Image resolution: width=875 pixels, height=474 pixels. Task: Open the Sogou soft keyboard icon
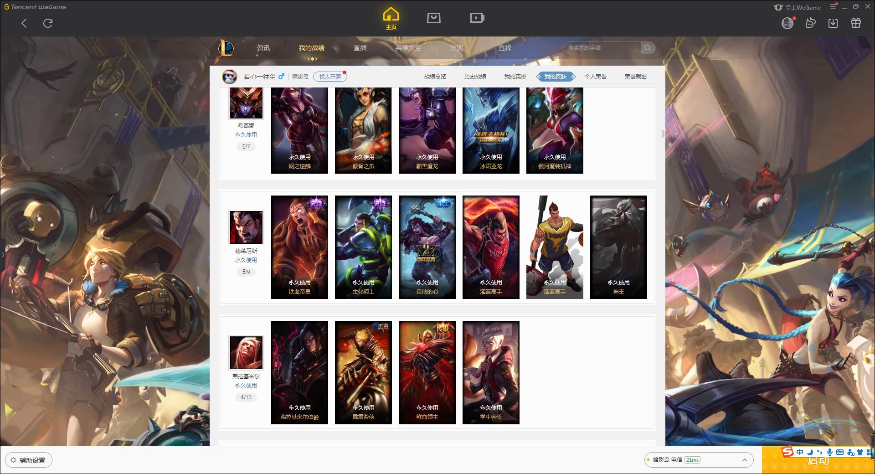click(840, 452)
